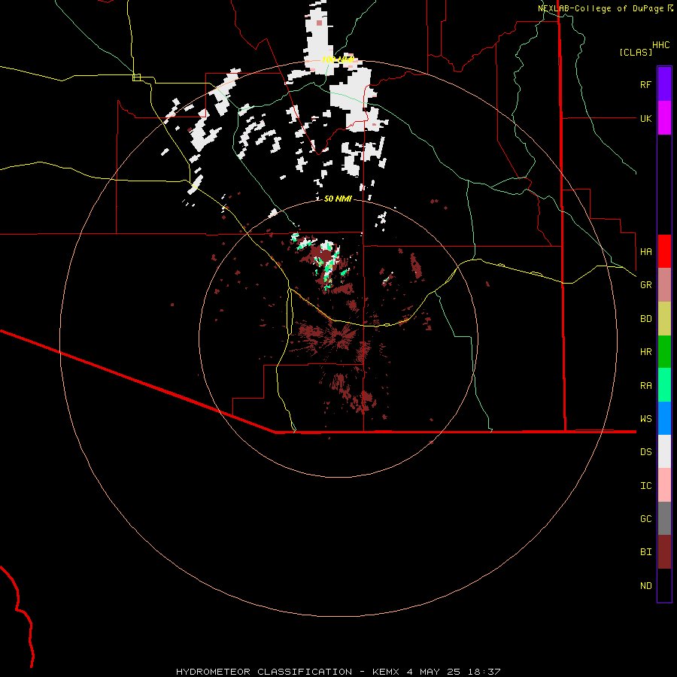The width and height of the screenshot is (677, 677).
Task: Click the GR dusty pink legend swatch
Action: [x=664, y=285]
